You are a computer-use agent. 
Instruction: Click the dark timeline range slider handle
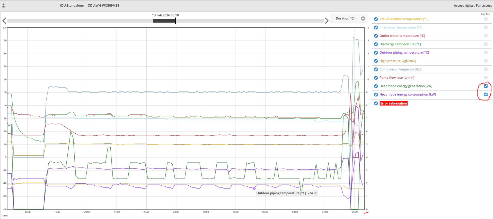(164, 21)
